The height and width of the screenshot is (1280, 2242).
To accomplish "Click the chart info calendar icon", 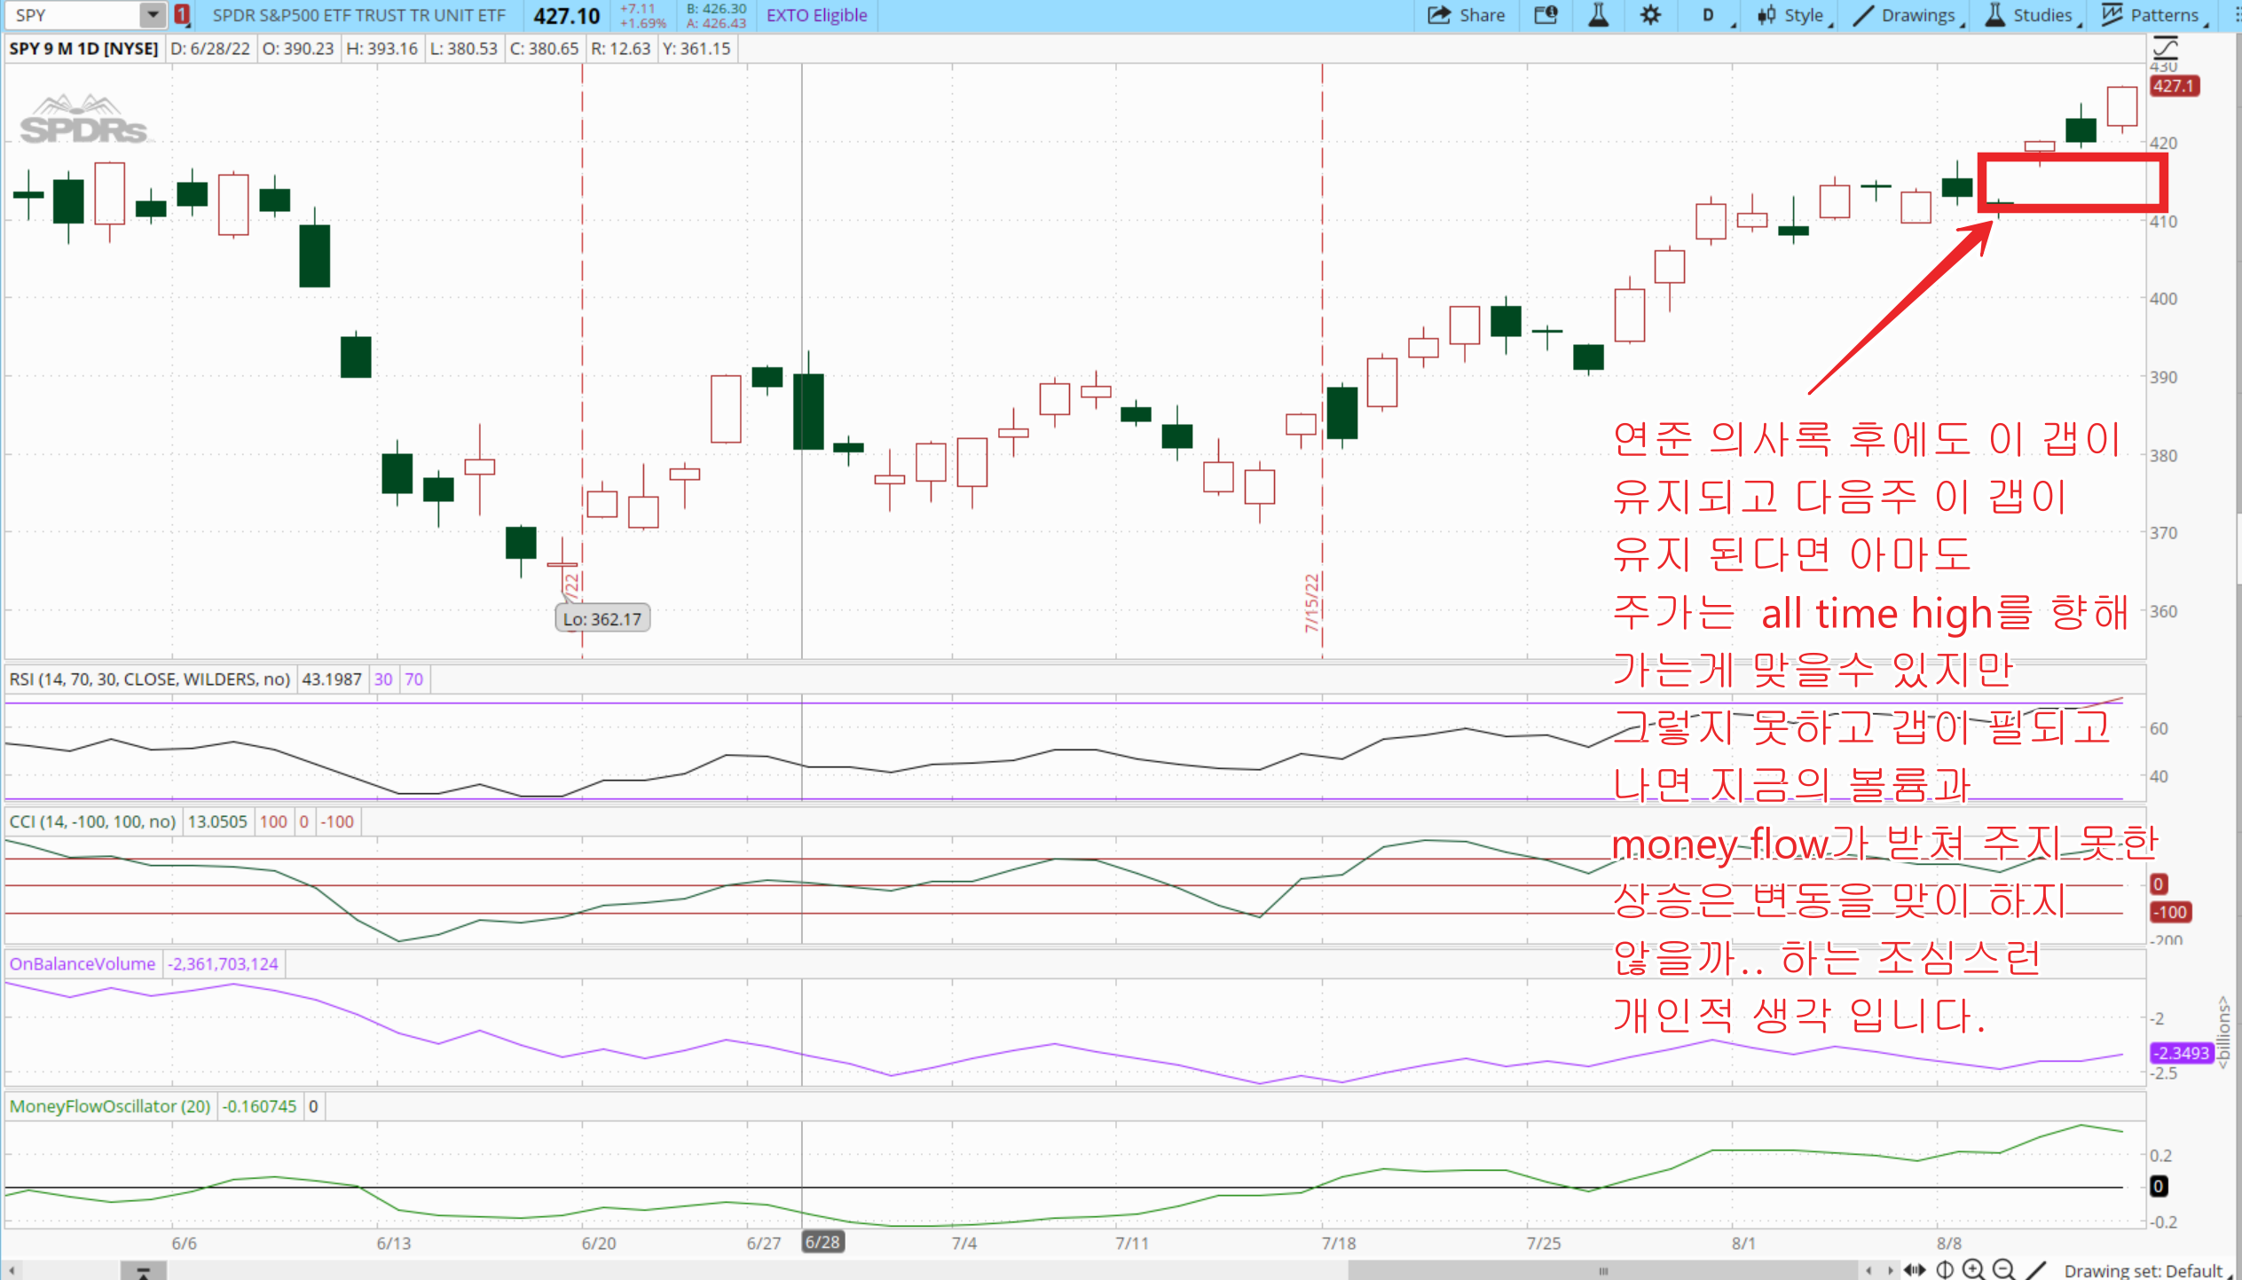I will (1546, 15).
